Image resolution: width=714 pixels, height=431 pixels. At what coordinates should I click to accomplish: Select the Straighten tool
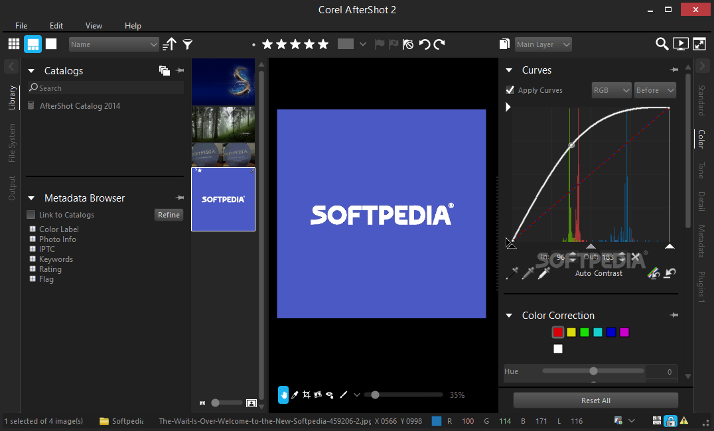click(x=318, y=395)
